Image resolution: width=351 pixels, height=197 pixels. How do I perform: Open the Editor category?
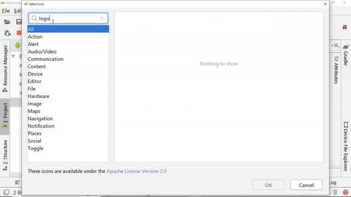(68, 82)
